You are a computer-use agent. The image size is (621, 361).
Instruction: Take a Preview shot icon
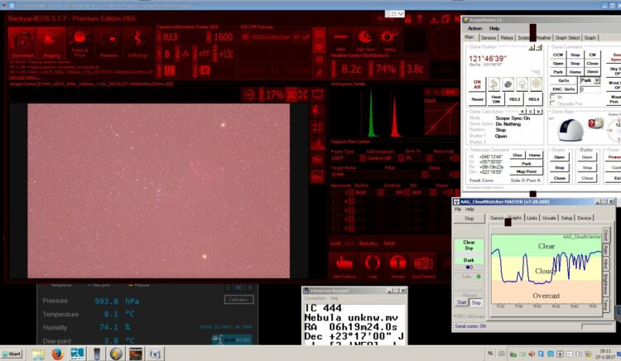click(x=398, y=266)
